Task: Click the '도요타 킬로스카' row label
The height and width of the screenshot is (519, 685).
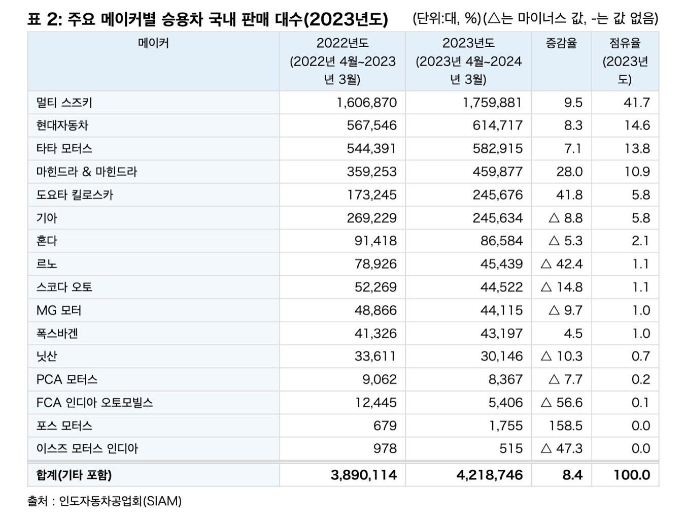Action: [75, 195]
